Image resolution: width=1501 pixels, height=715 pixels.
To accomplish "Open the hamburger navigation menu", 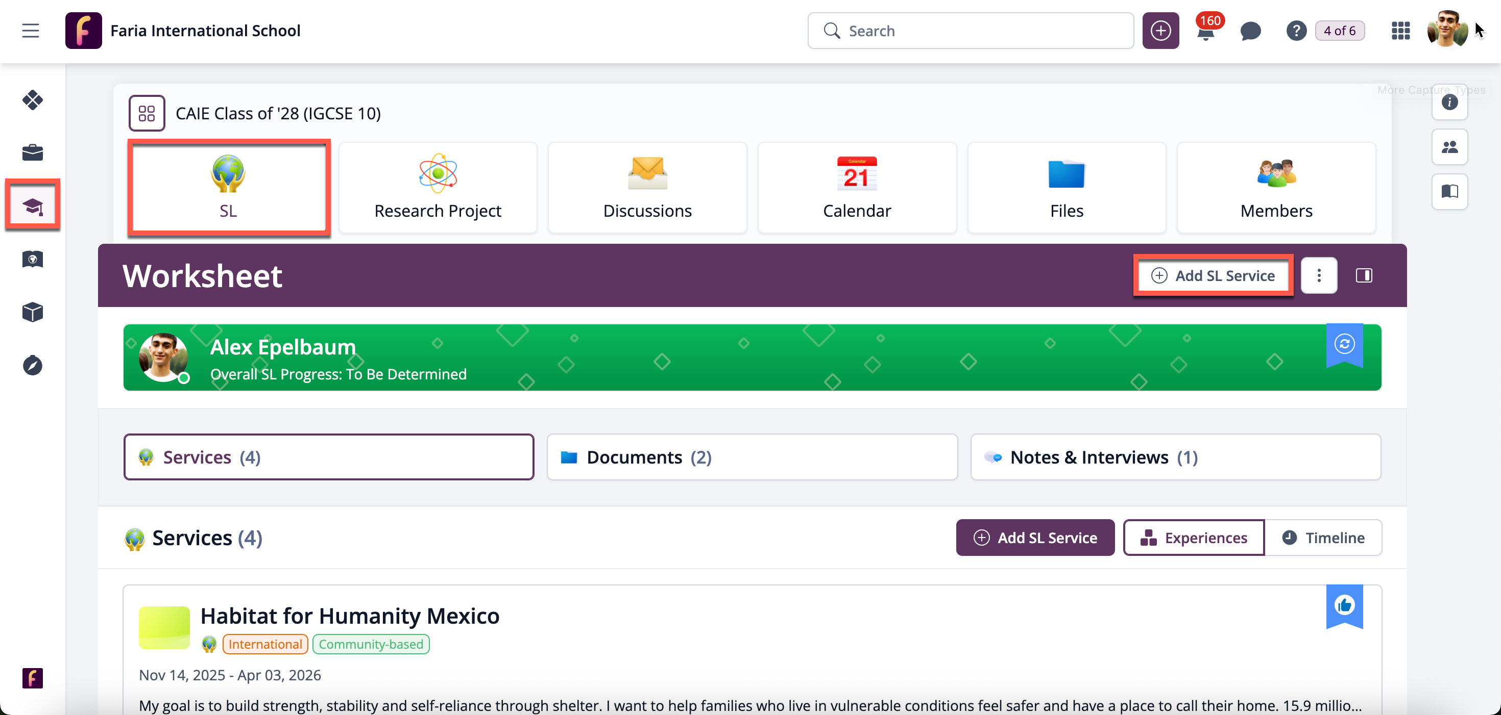I will coord(30,30).
